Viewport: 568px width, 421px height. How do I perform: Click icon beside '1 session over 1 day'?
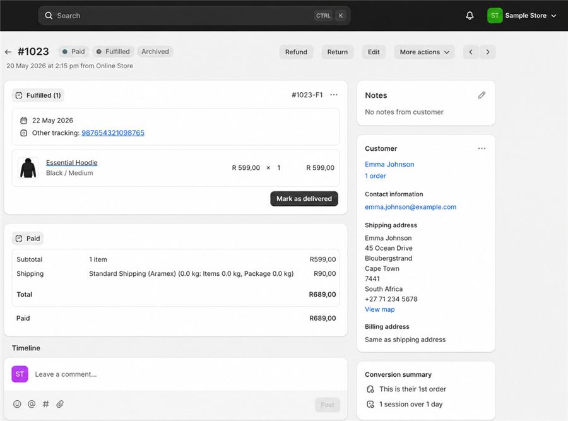pyautogui.click(x=370, y=405)
